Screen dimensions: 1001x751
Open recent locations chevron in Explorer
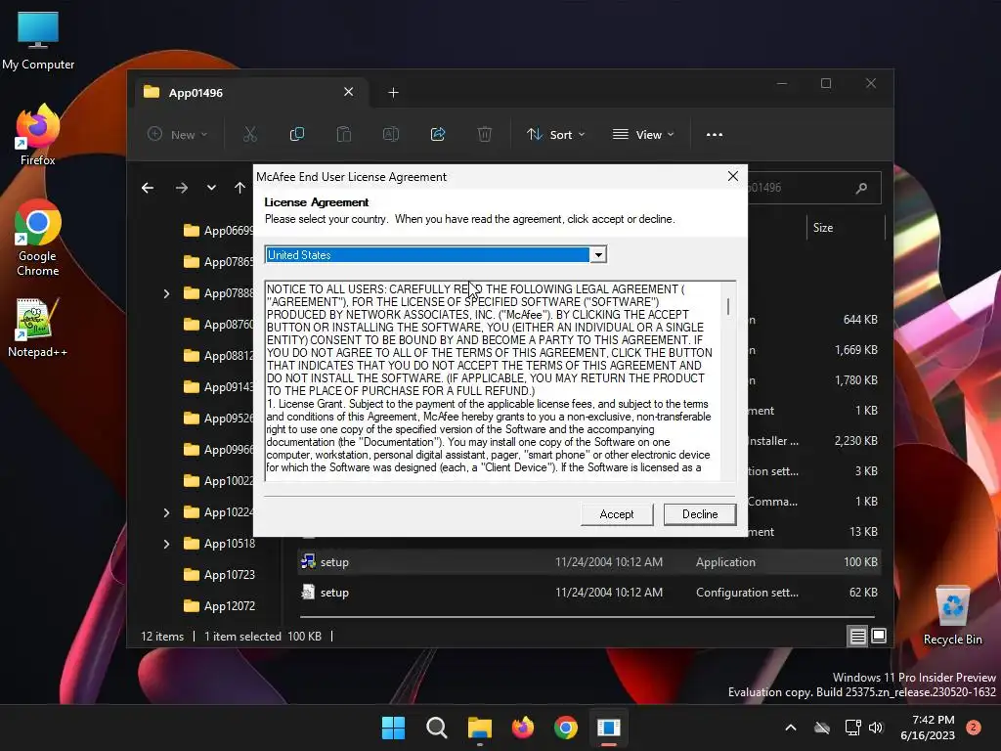[x=211, y=188]
